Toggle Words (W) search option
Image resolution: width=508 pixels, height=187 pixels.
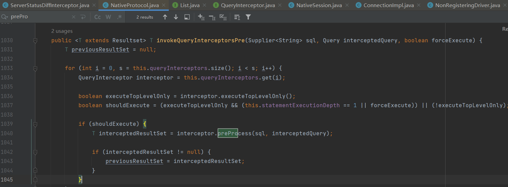(108, 17)
